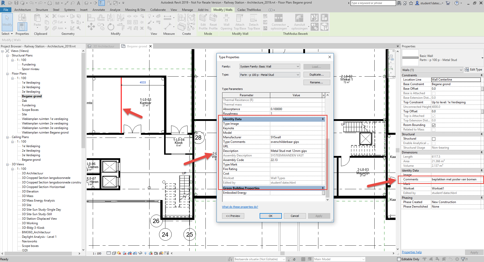Click the Edit Type icon in Properties

473,70
